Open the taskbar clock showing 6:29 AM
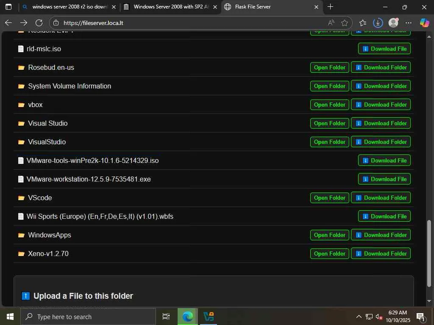Image resolution: width=434 pixels, height=325 pixels. (398, 317)
